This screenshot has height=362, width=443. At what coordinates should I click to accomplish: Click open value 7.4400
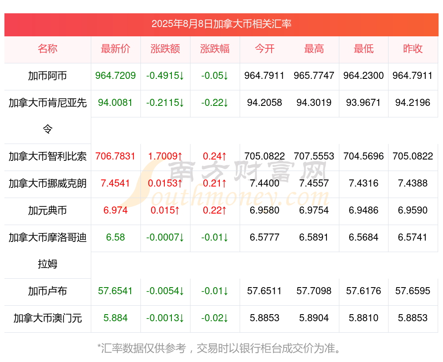pos(264,183)
